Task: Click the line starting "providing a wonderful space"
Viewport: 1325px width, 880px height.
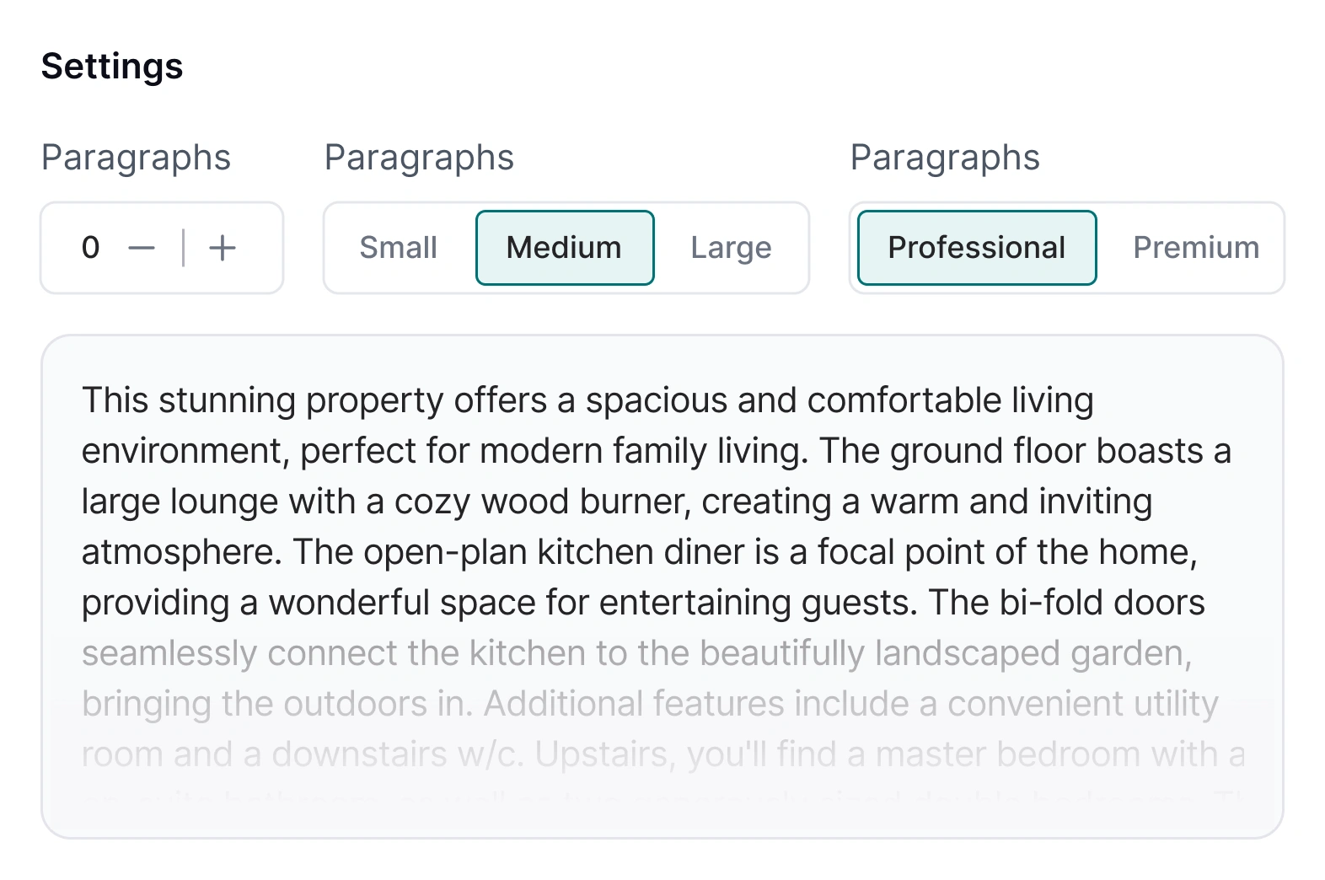Action: point(642,603)
